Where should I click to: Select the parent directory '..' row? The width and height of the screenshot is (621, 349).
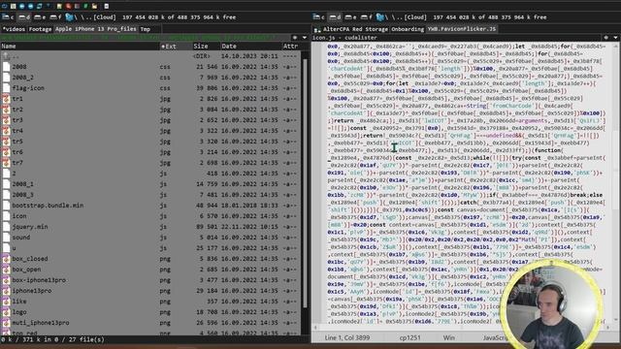(x=150, y=56)
